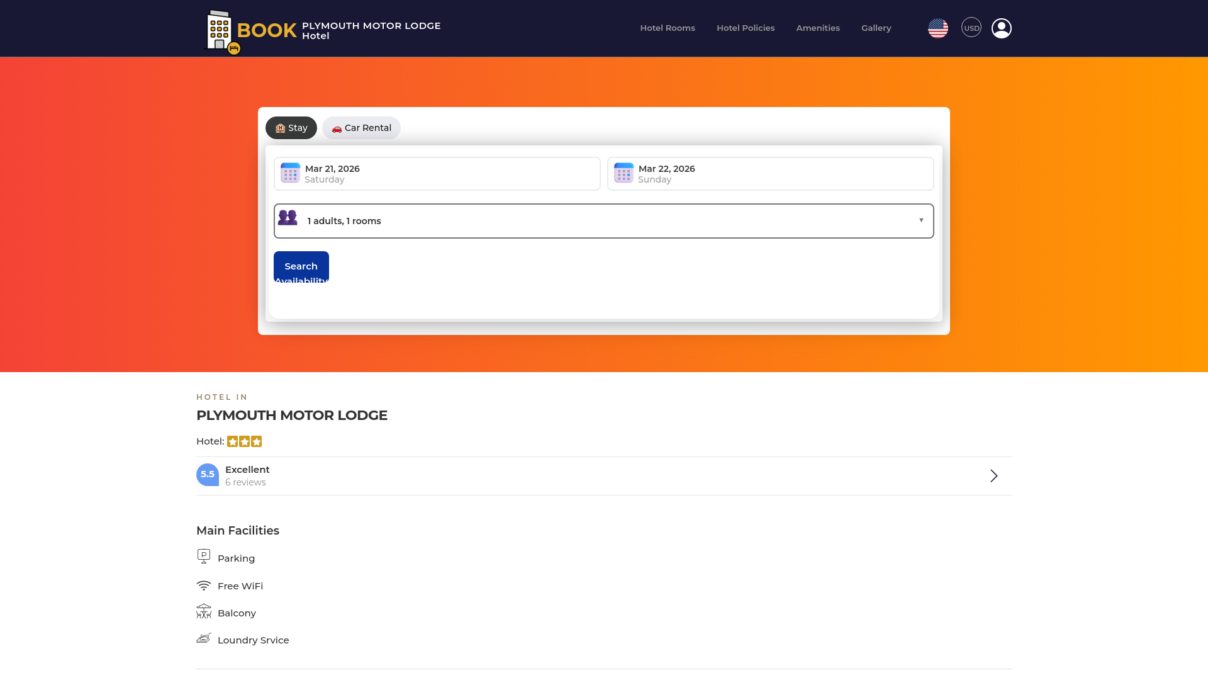Open the US flag language selector

[937, 28]
